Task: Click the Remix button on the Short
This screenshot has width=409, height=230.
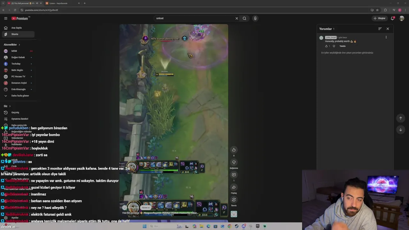Action: pyautogui.click(x=234, y=200)
